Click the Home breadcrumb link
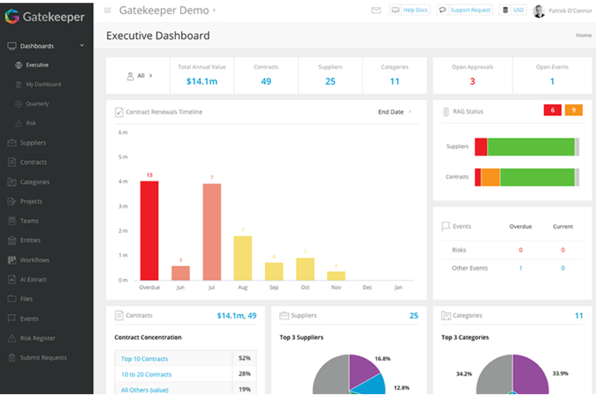This screenshot has height=397, width=596. pyautogui.click(x=584, y=35)
